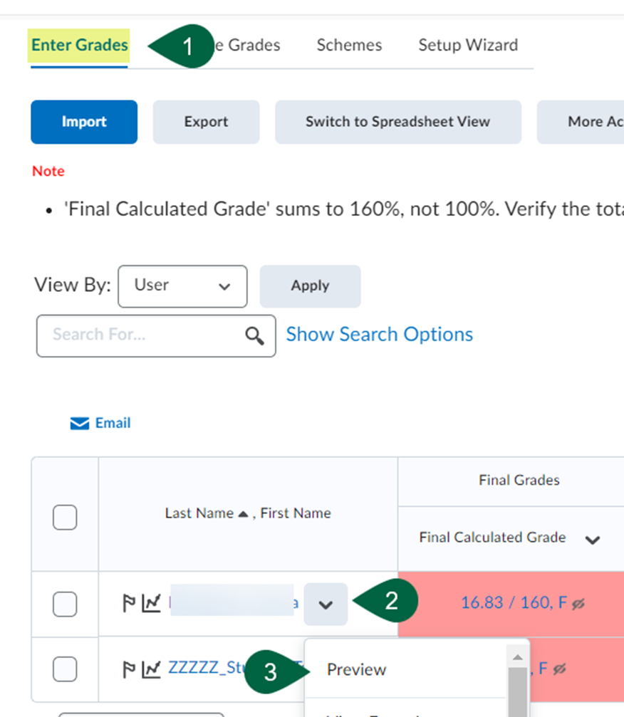Expand the Final Calculated Grade column menu
The width and height of the screenshot is (624, 717).
click(593, 540)
